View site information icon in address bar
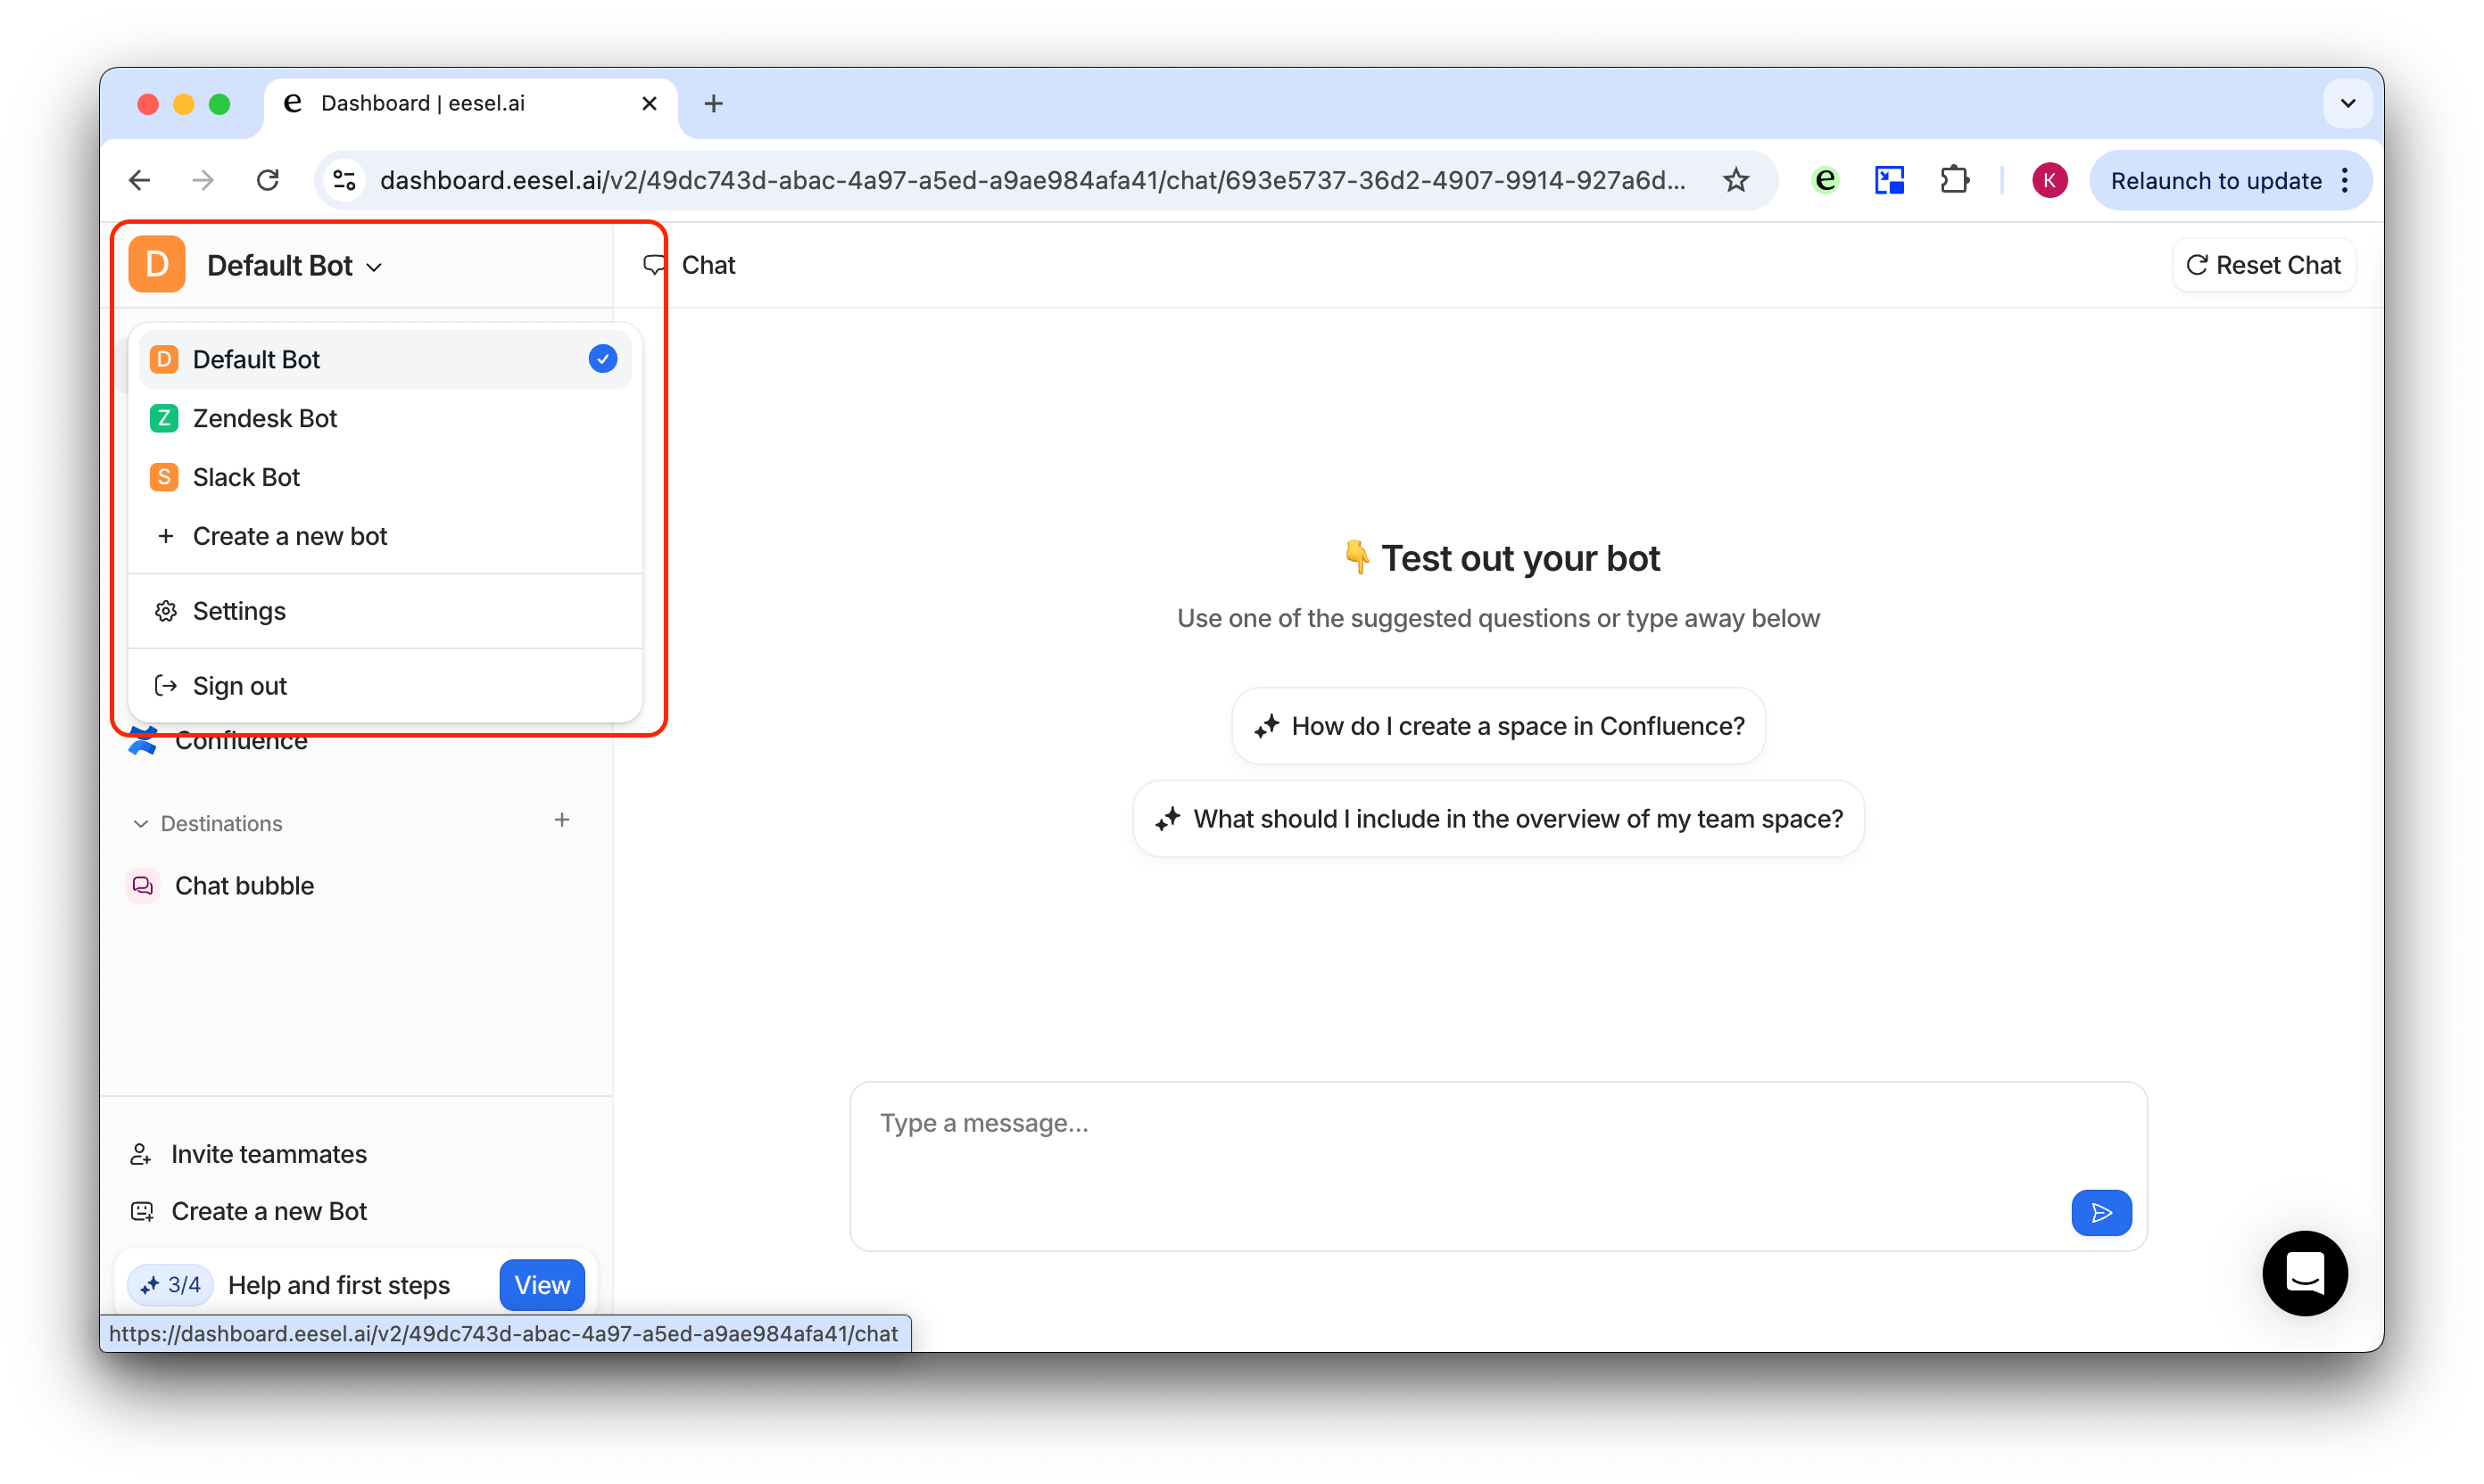Viewport: 2484px width, 1484px height. click(x=345, y=180)
